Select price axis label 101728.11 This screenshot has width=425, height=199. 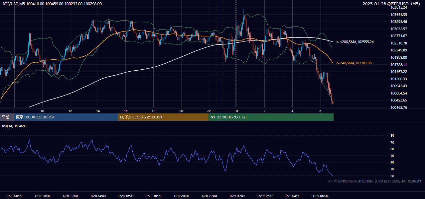399,65
